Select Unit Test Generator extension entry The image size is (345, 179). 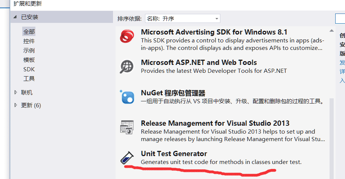tap(174, 154)
